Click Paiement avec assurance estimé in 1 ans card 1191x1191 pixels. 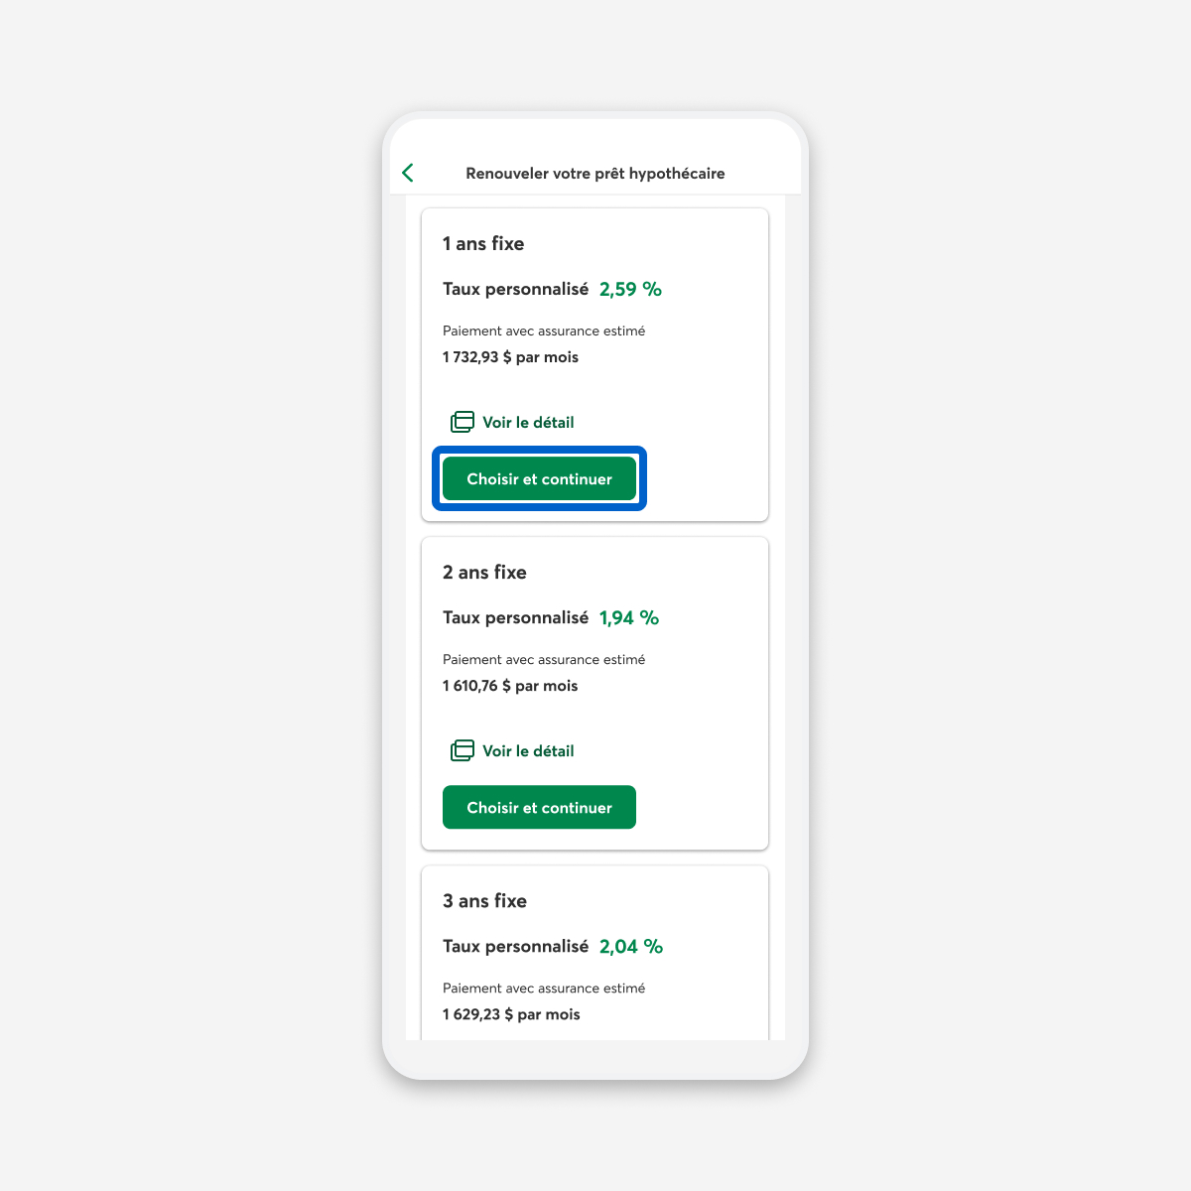click(x=544, y=331)
